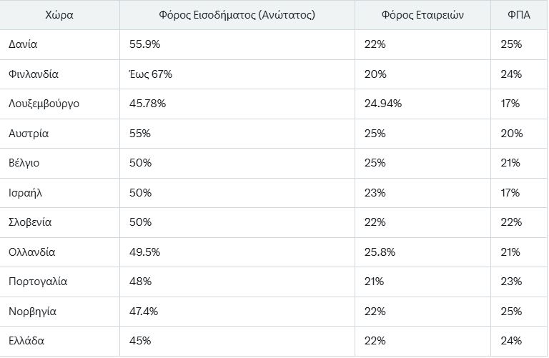Screen dimensions: 549x358
Task: Select the 55.9% income tax cell
Action: pyautogui.click(x=145, y=44)
